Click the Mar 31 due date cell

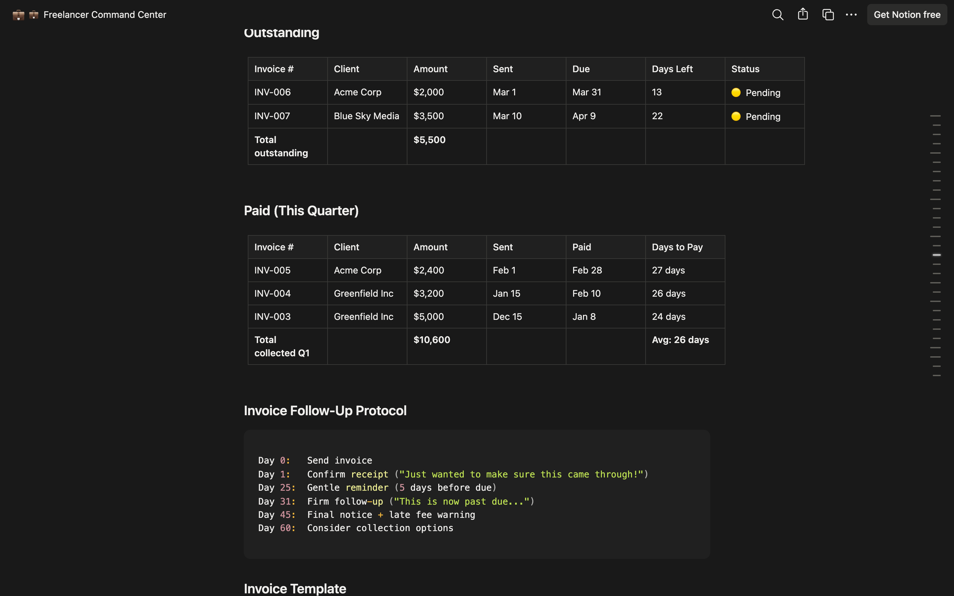606,92
